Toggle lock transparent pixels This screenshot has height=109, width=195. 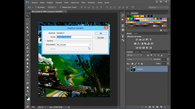click(x=132, y=64)
